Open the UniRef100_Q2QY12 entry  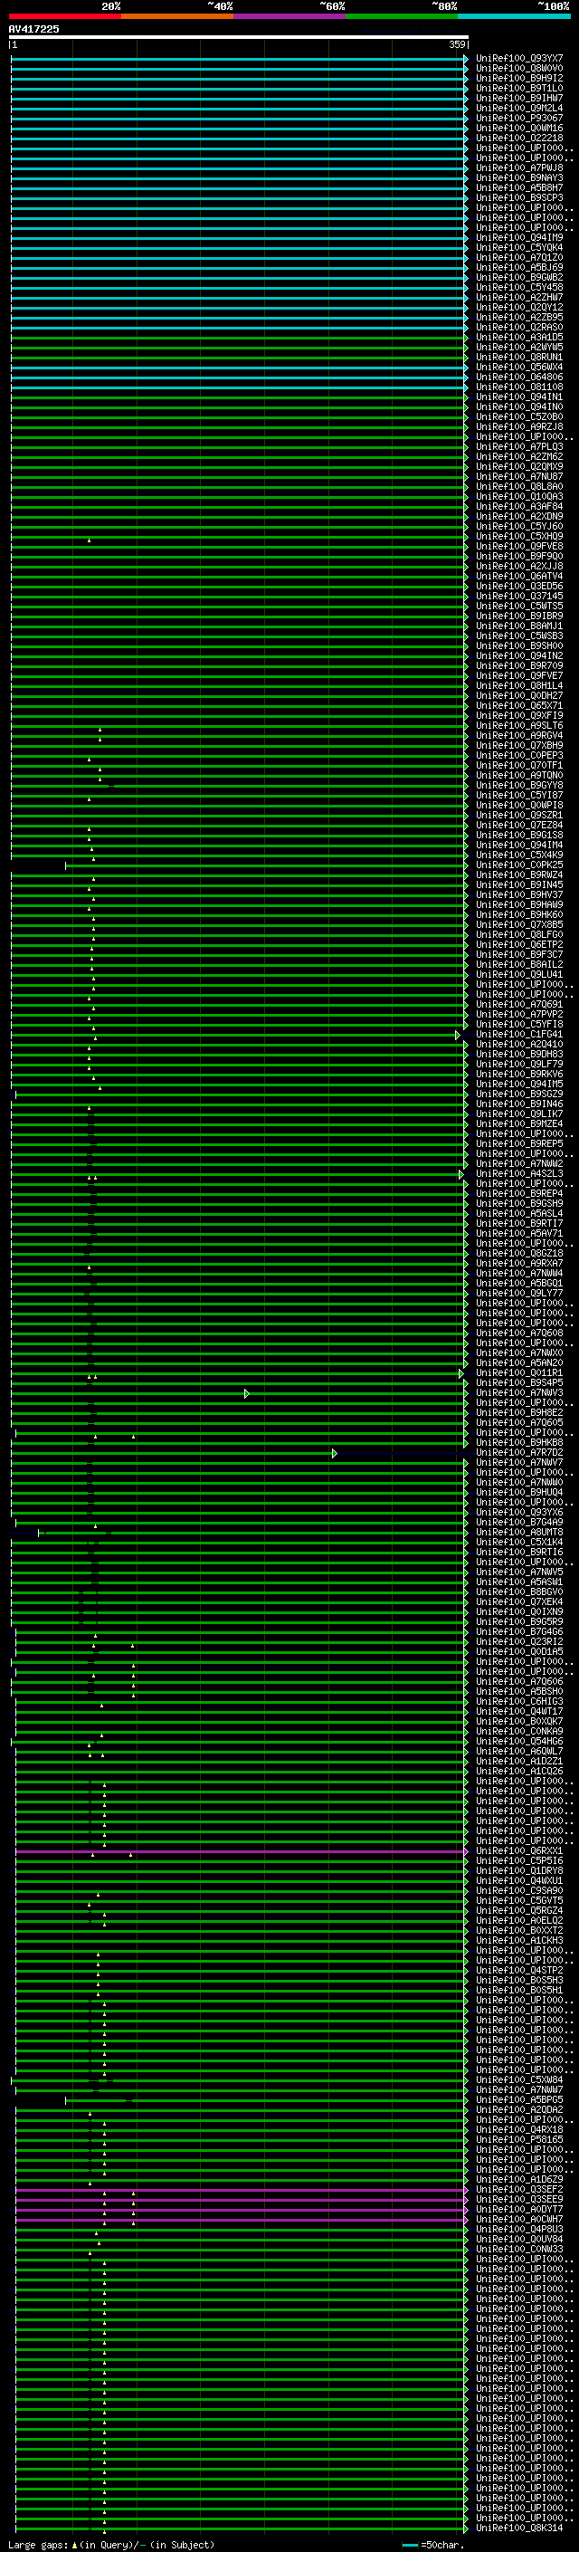click(x=518, y=307)
